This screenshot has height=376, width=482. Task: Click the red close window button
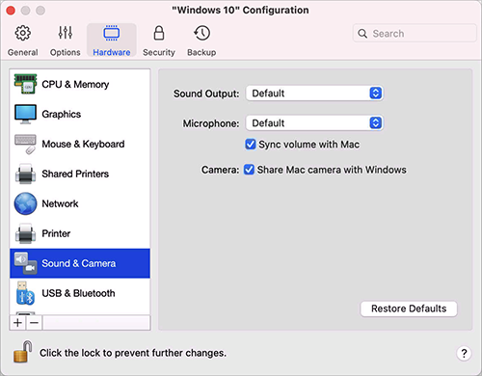[x=11, y=11]
